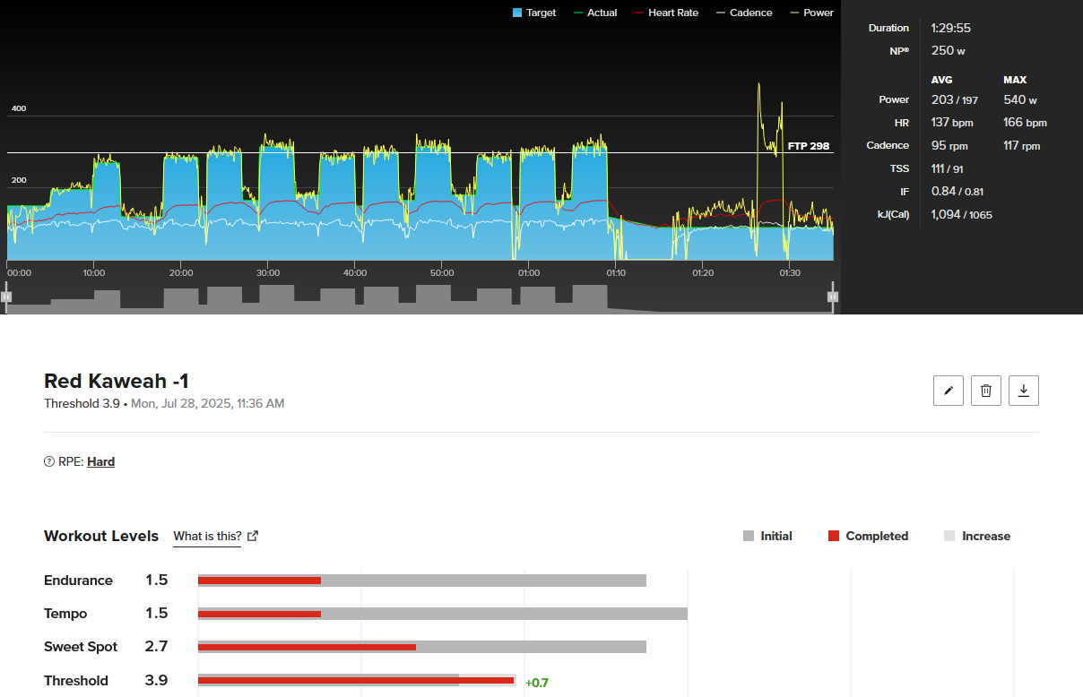Toggle the Power series in chart legend
Image resolution: width=1083 pixels, height=697 pixels.
tap(811, 13)
